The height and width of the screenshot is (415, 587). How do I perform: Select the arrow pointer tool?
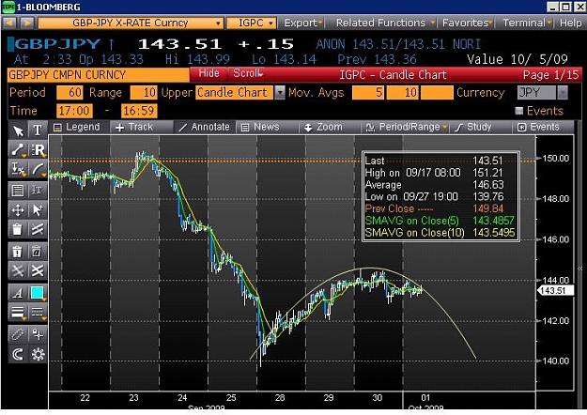coord(18,131)
